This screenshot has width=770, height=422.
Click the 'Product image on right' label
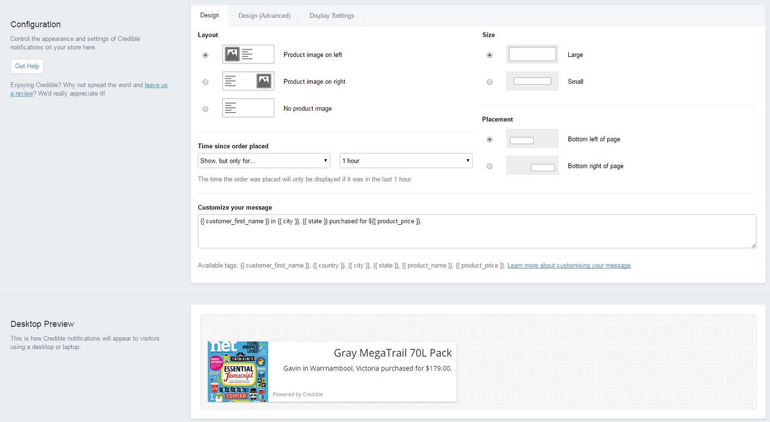[x=314, y=82]
